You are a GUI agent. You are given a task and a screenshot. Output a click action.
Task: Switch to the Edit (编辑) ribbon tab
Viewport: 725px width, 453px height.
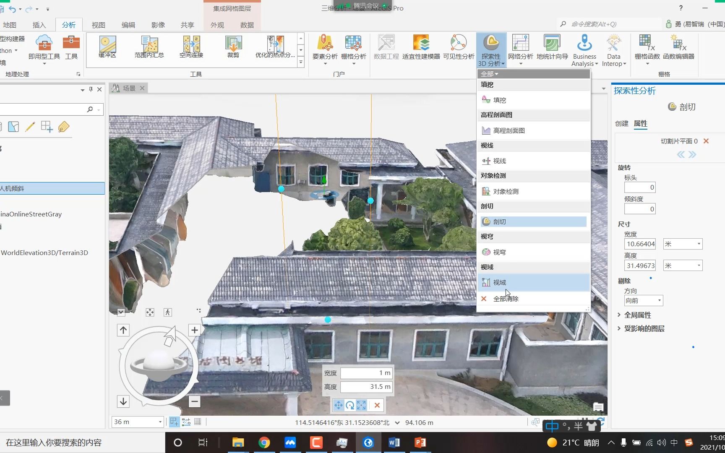pos(128,25)
